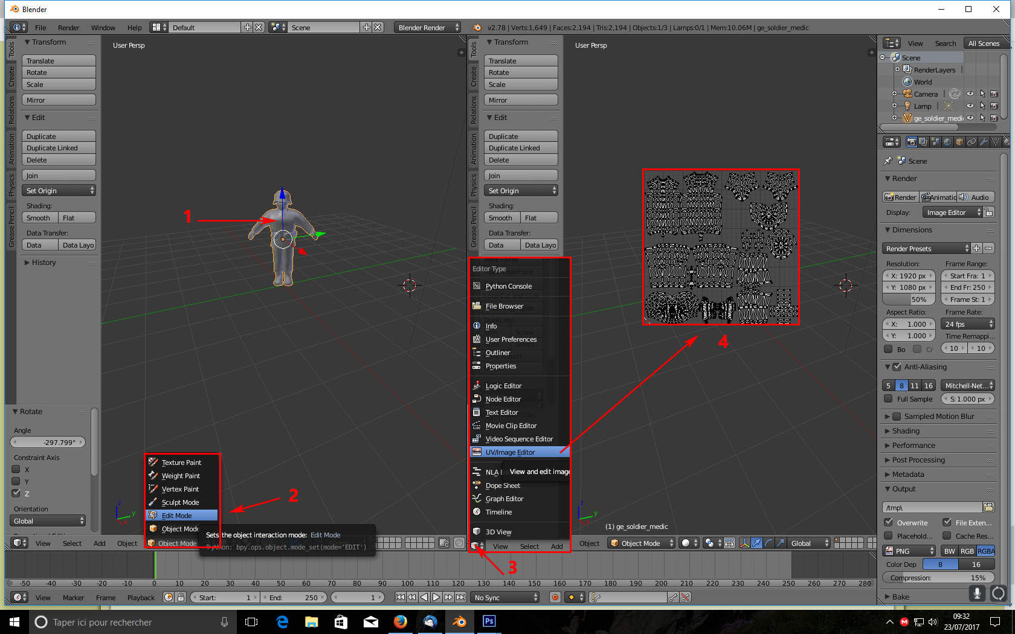Viewport: 1015px width, 634px height.
Task: Enable the Sampled Motion Blur checkbox
Action: click(x=897, y=416)
